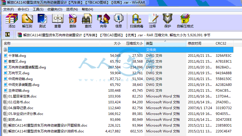Open the 工具(S) menu
This screenshot has width=242, height=136.
38,9
